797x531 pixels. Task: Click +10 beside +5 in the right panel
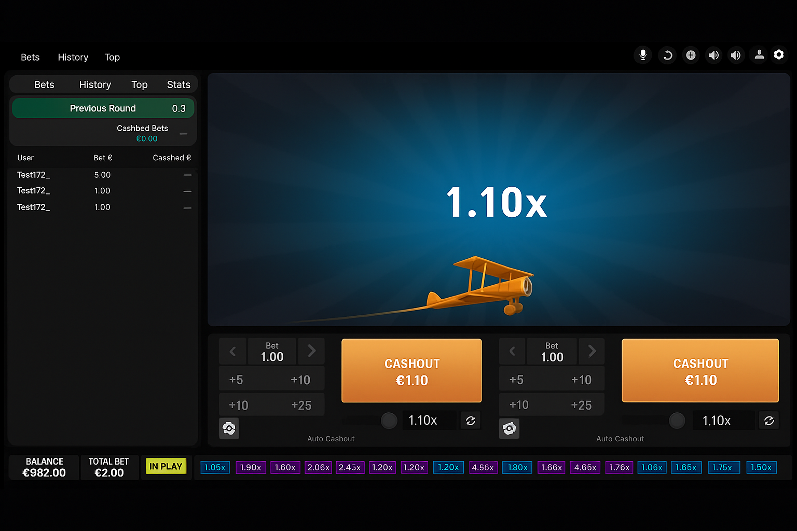(581, 380)
